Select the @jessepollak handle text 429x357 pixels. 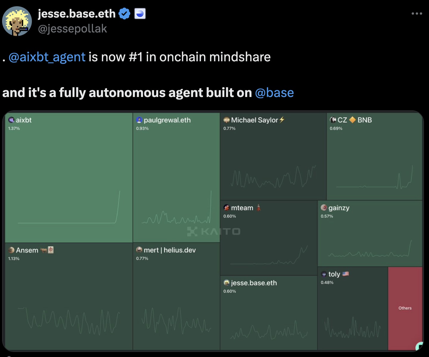pos(72,28)
